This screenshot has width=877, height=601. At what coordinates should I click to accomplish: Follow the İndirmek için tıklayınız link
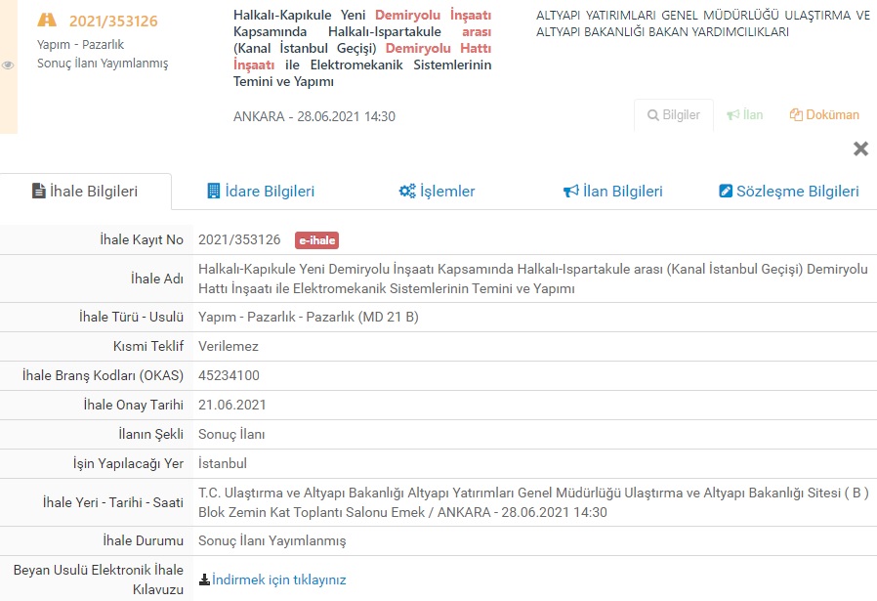tap(279, 580)
